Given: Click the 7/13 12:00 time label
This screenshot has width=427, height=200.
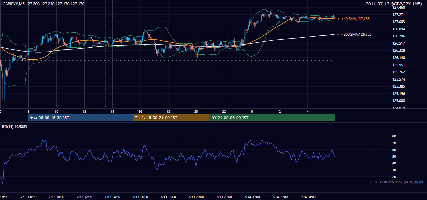Looking at the screenshot, I should coord(84,197).
